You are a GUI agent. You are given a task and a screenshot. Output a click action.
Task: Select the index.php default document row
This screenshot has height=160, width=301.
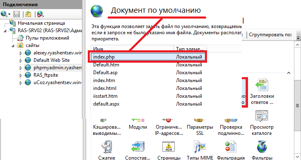coord(147,57)
